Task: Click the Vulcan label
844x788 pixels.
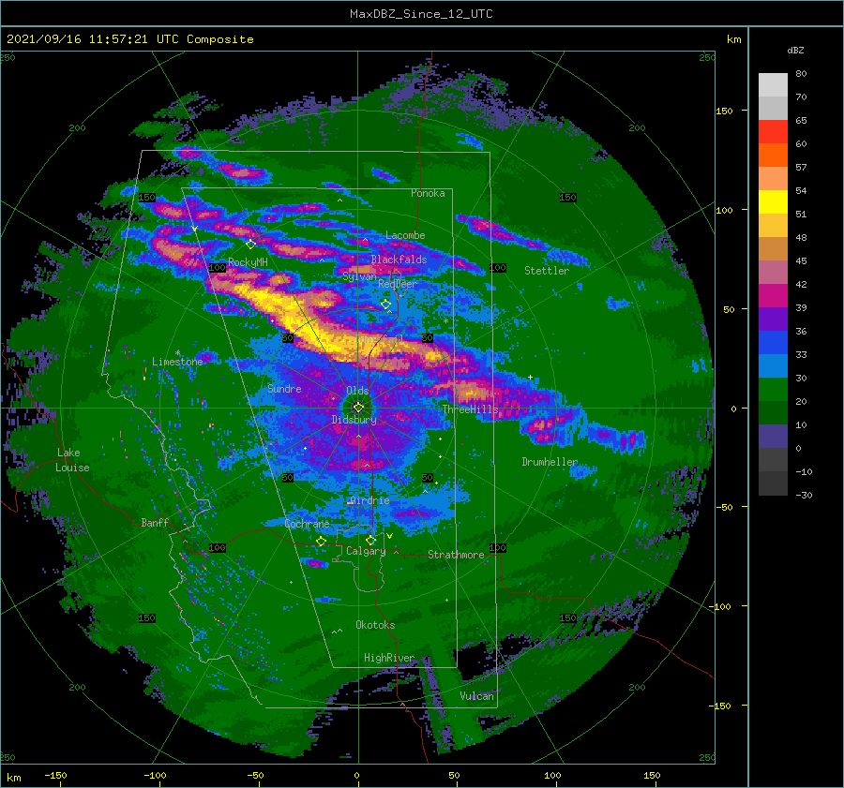Action: pos(477,696)
